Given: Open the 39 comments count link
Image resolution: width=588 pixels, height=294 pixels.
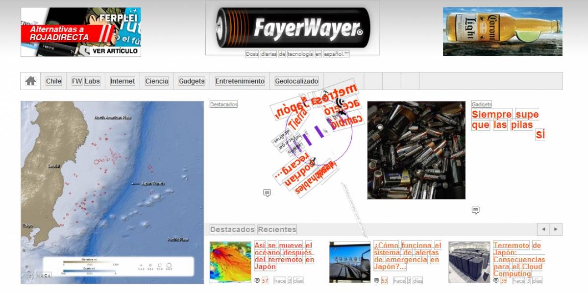Looking at the screenshot, I should click(504, 281).
